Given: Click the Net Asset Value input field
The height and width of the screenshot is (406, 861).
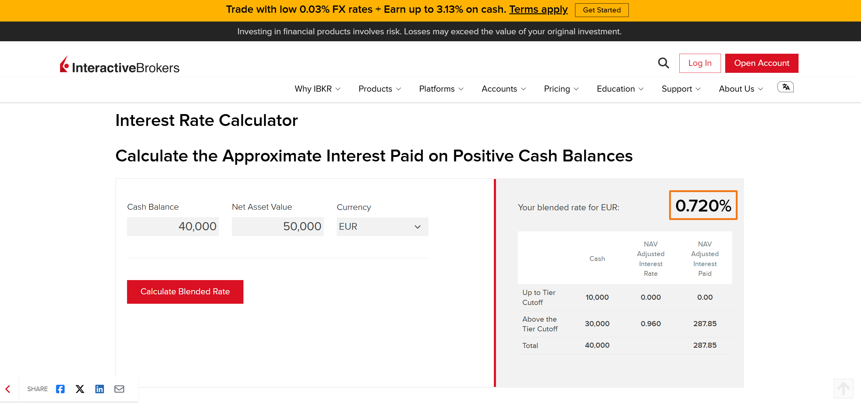Looking at the screenshot, I should click(x=278, y=227).
